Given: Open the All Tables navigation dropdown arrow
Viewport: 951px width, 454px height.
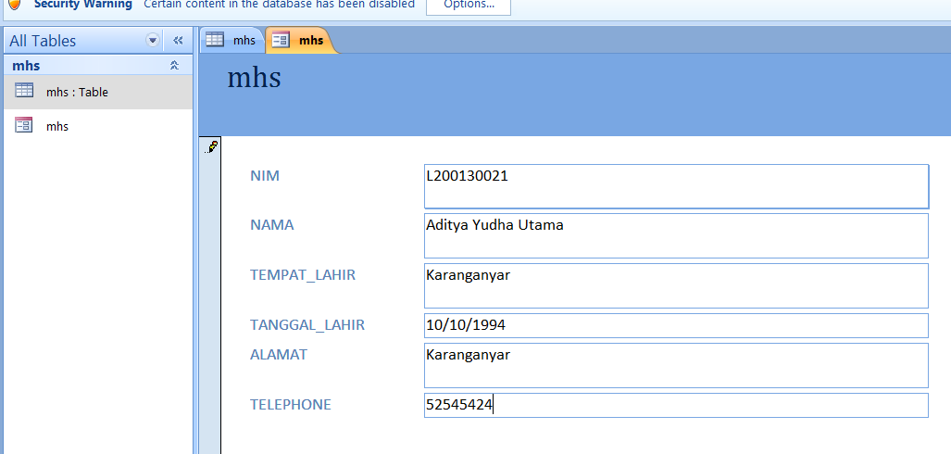Looking at the screenshot, I should point(153,41).
